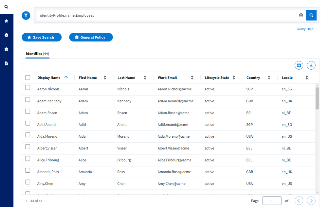Select the Aaron.Nichols row checkbox
Image resolution: width=327 pixels, height=207 pixels.
[x=28, y=88]
